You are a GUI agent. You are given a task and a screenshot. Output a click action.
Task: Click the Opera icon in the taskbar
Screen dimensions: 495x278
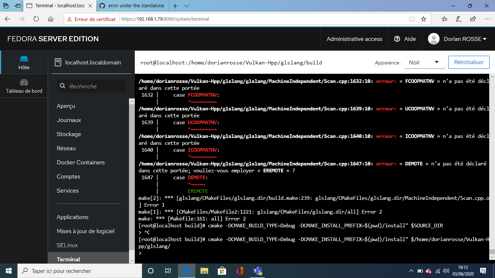(240, 270)
